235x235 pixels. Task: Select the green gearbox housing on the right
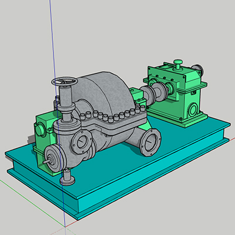pos(176,94)
